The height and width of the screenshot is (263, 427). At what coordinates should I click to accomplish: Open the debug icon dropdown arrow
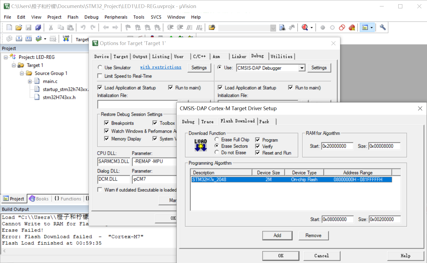click(312, 28)
